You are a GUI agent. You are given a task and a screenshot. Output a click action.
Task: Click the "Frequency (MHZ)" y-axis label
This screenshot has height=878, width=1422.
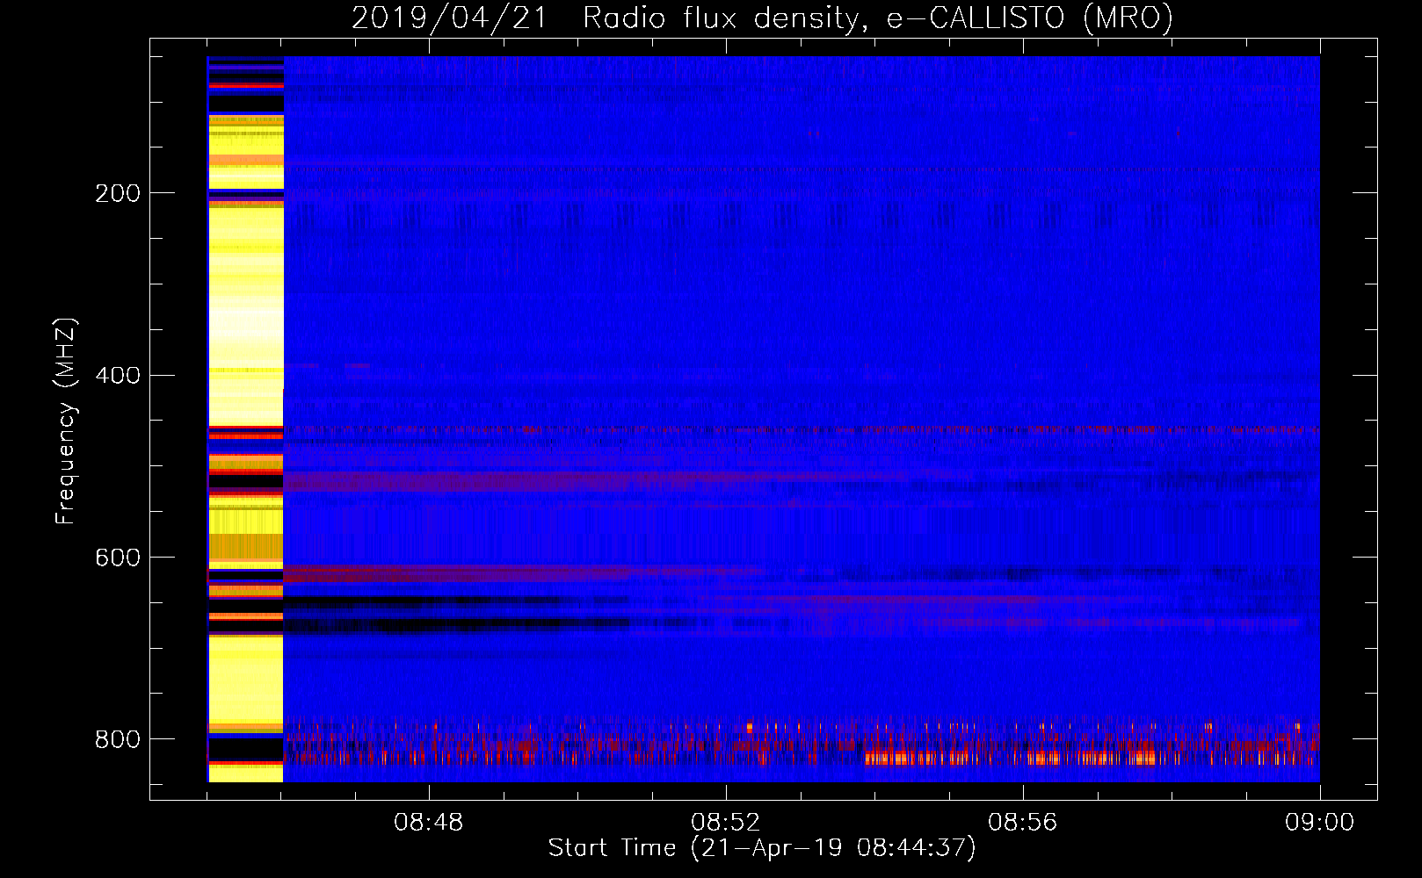(x=66, y=421)
